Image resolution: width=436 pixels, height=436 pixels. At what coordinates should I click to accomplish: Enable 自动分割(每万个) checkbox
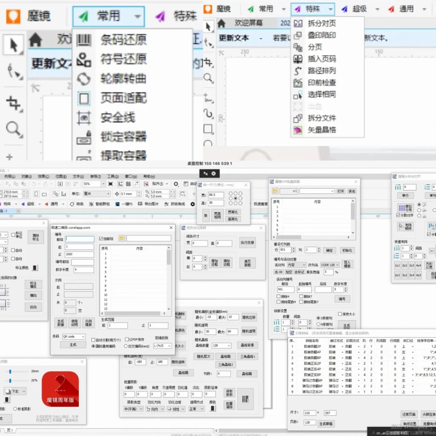coord(93,340)
